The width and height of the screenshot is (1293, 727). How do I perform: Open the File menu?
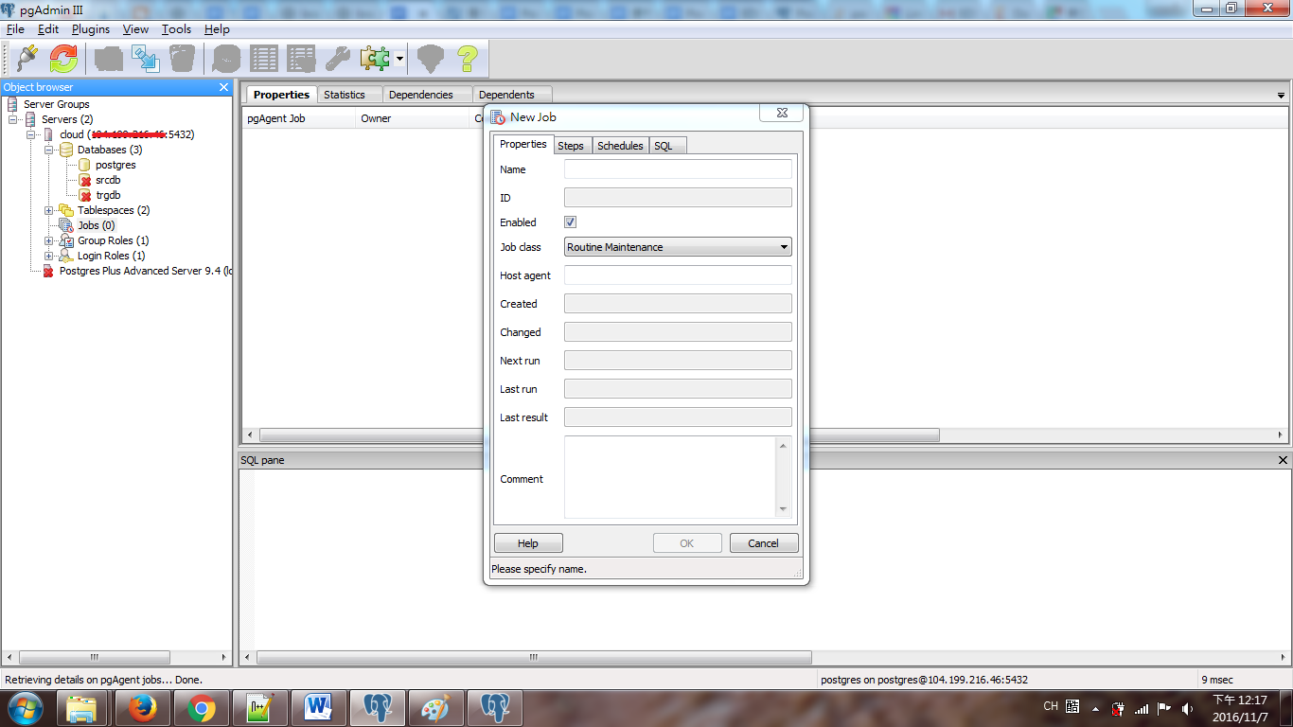coord(15,29)
